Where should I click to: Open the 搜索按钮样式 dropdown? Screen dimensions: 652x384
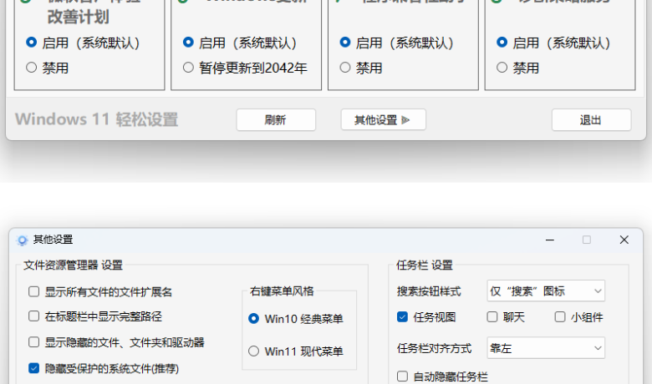(x=546, y=291)
